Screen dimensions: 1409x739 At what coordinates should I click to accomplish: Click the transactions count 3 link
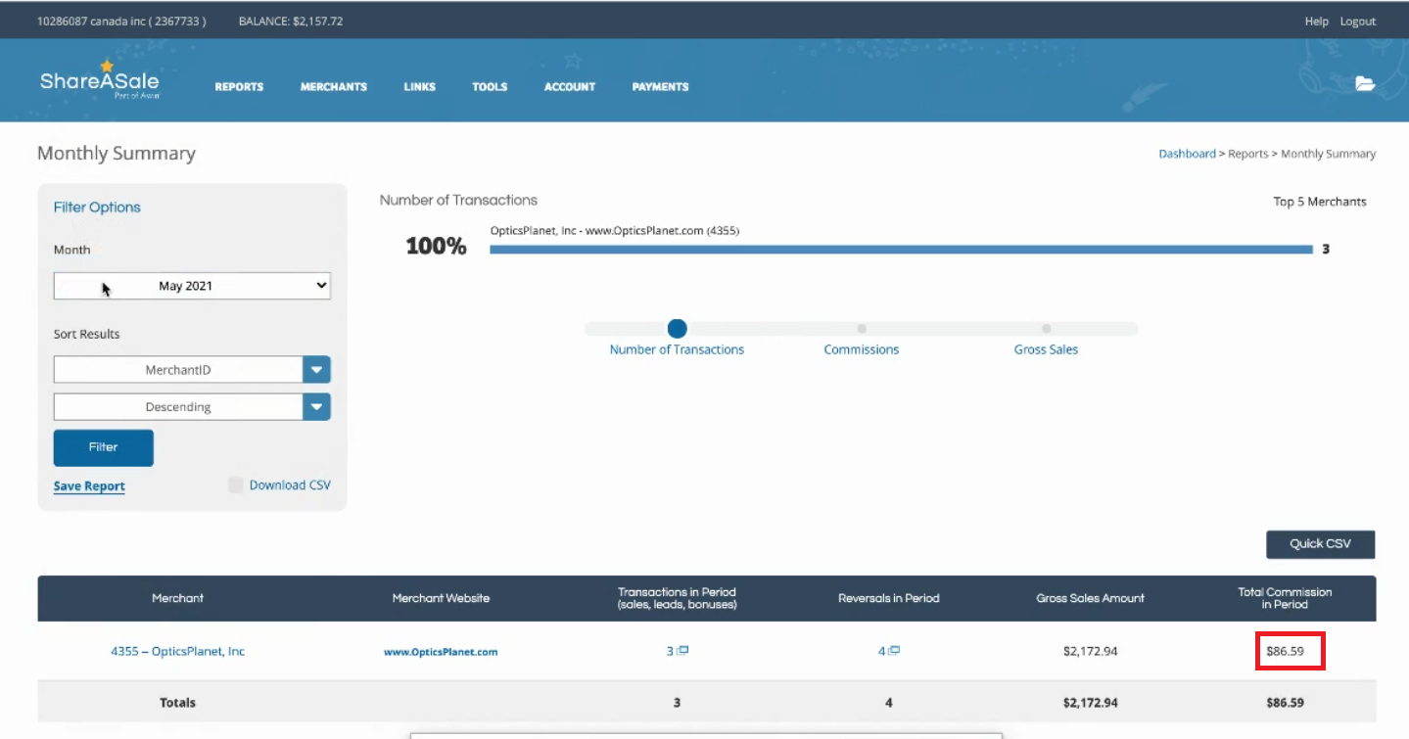pos(670,651)
